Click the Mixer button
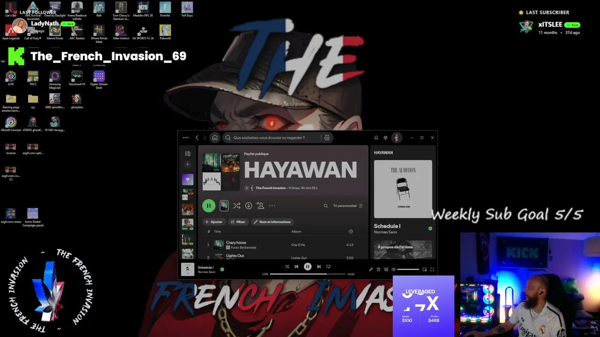 click(x=238, y=222)
